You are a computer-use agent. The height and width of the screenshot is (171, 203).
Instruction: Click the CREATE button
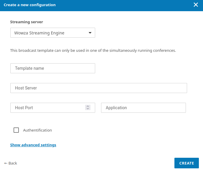[187, 163]
